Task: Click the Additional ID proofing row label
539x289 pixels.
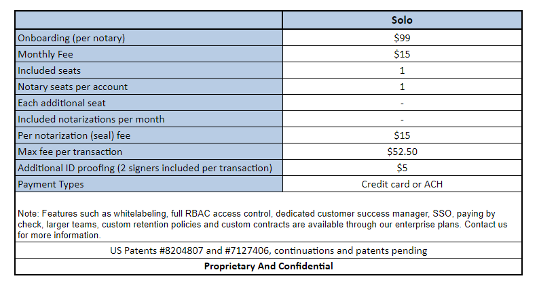Action: pos(149,168)
